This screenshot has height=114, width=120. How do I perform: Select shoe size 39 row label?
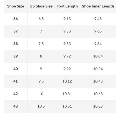(x=16, y=56)
